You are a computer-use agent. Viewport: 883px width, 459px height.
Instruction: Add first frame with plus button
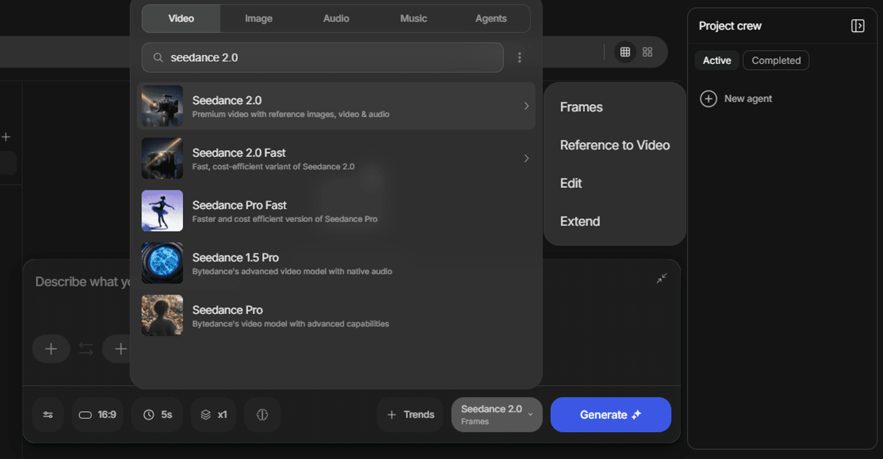(x=51, y=349)
